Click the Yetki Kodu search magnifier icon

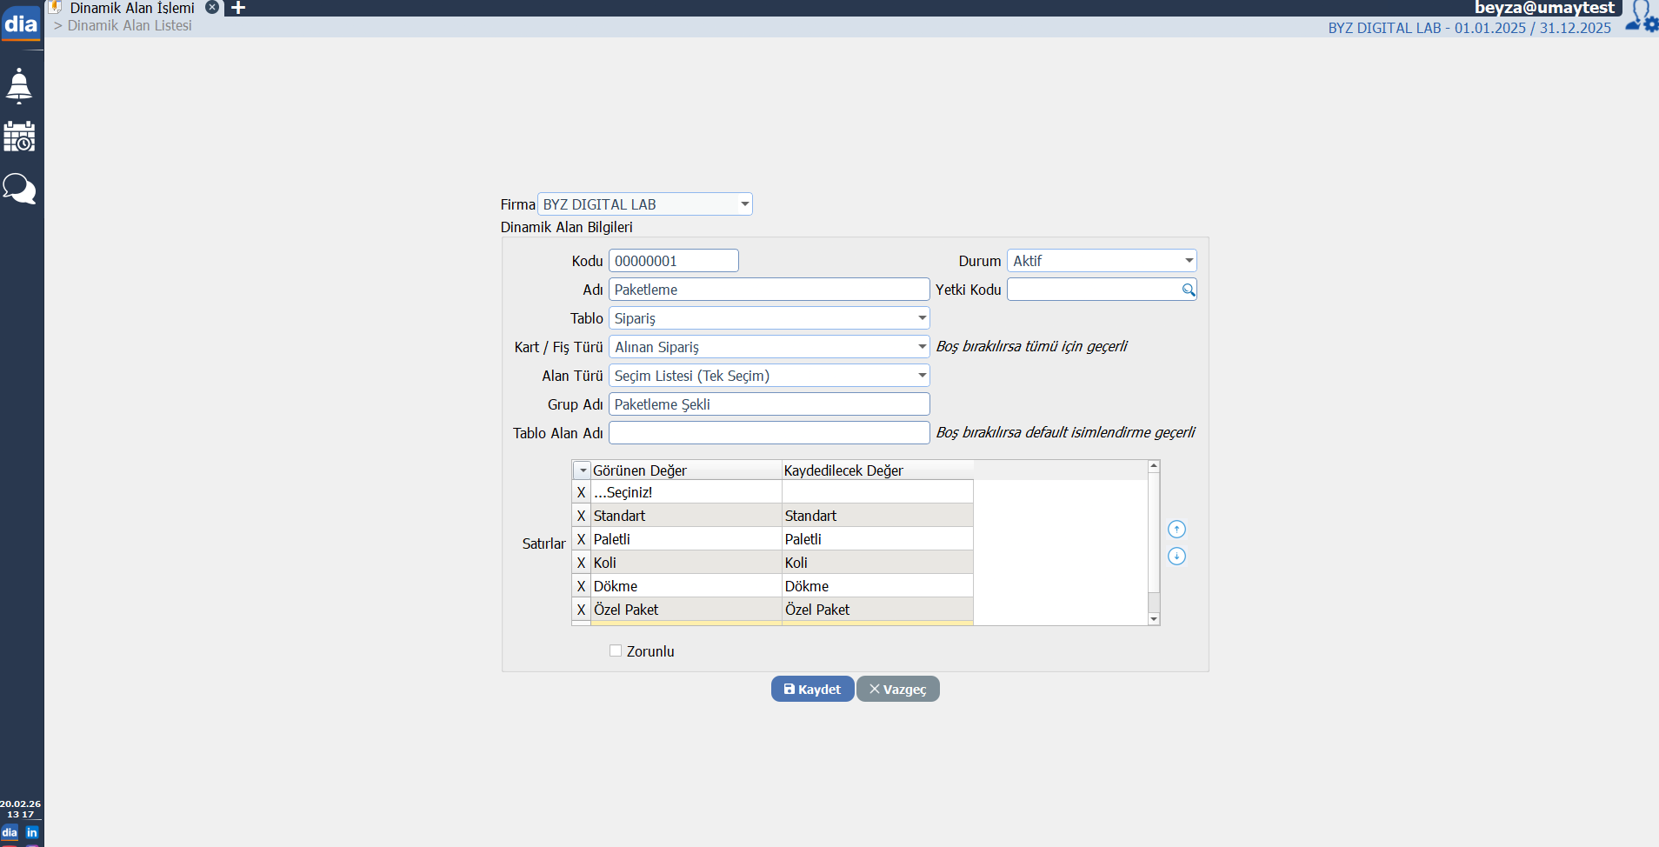click(1188, 290)
